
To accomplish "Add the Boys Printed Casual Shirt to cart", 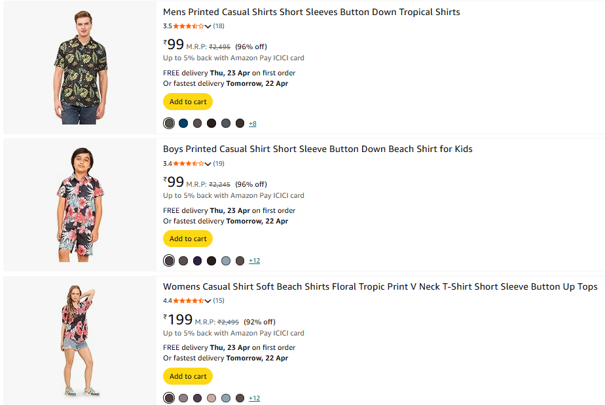I will pyautogui.click(x=188, y=239).
